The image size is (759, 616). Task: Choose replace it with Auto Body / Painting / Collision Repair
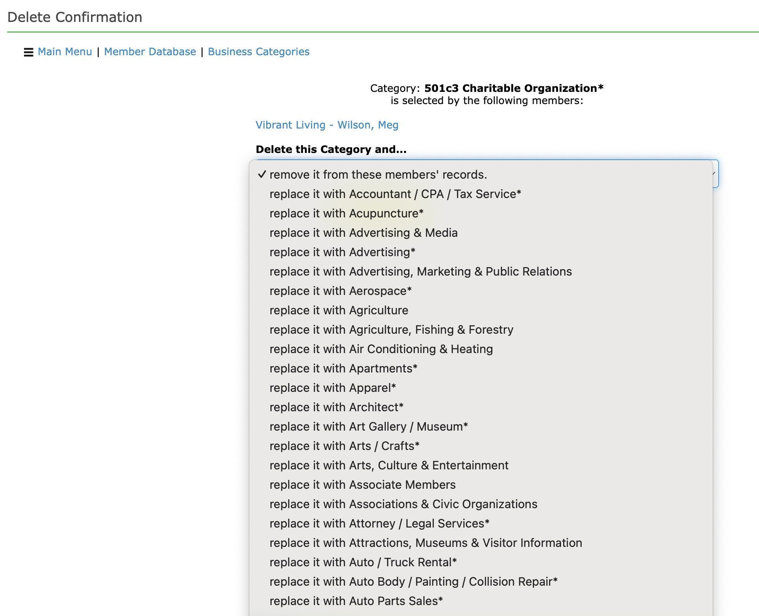413,581
